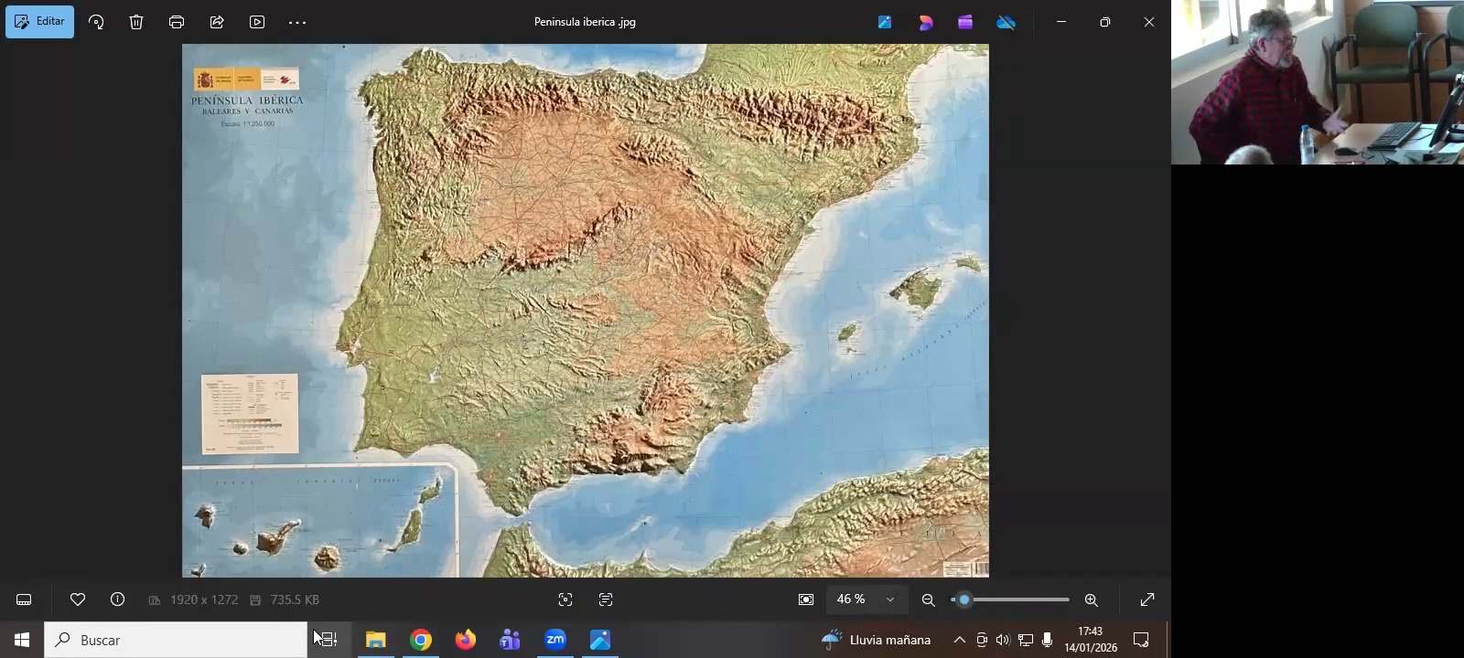This screenshot has height=658, width=1464.
Task: Open visual search for the image
Action: pos(565,600)
